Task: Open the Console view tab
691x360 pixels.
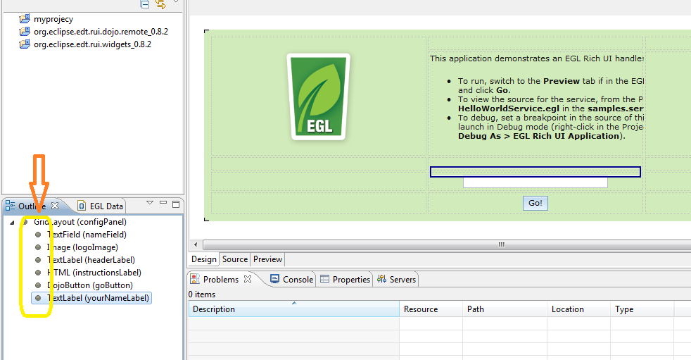Action: tap(292, 279)
